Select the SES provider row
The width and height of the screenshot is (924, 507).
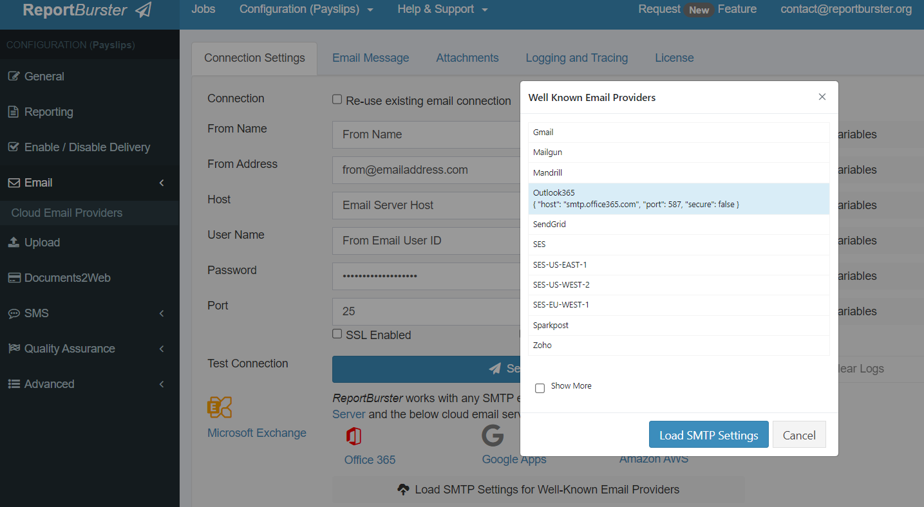(x=679, y=244)
